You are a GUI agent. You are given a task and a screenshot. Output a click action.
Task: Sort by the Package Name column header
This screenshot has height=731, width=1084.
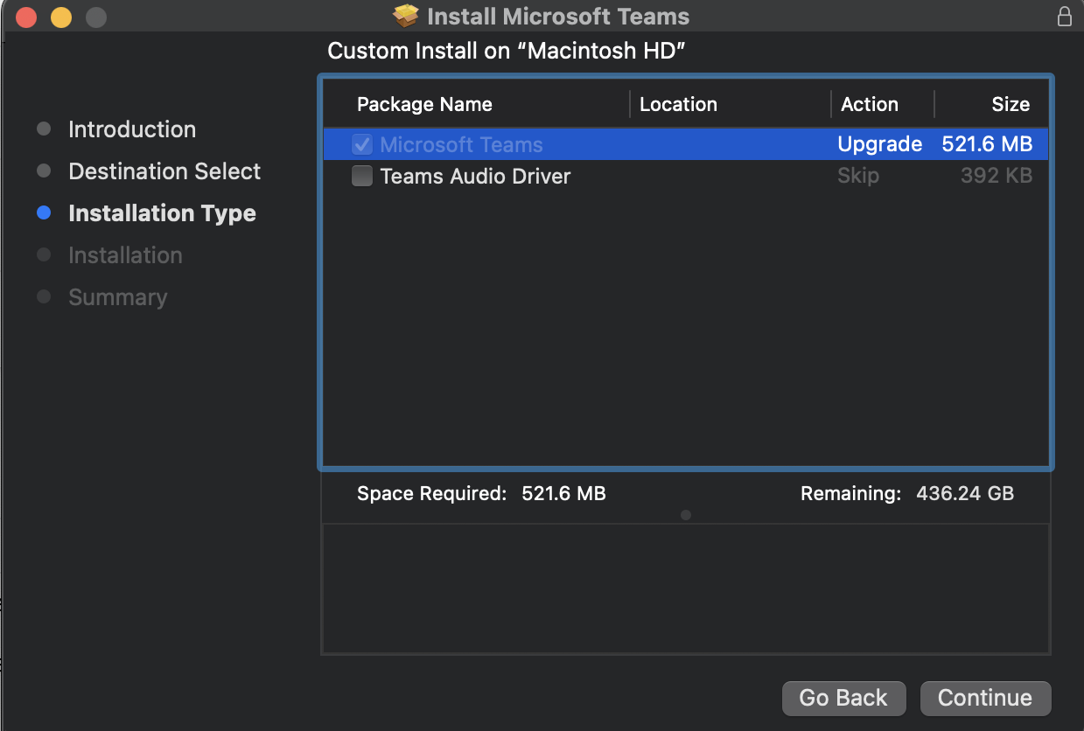[424, 105]
